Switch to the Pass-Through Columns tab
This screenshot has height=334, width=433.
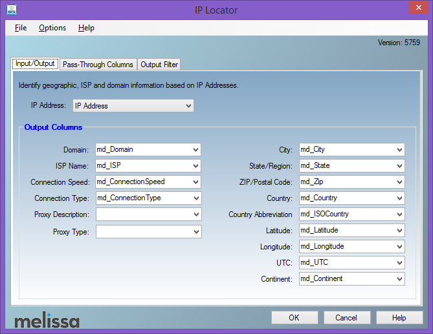98,65
